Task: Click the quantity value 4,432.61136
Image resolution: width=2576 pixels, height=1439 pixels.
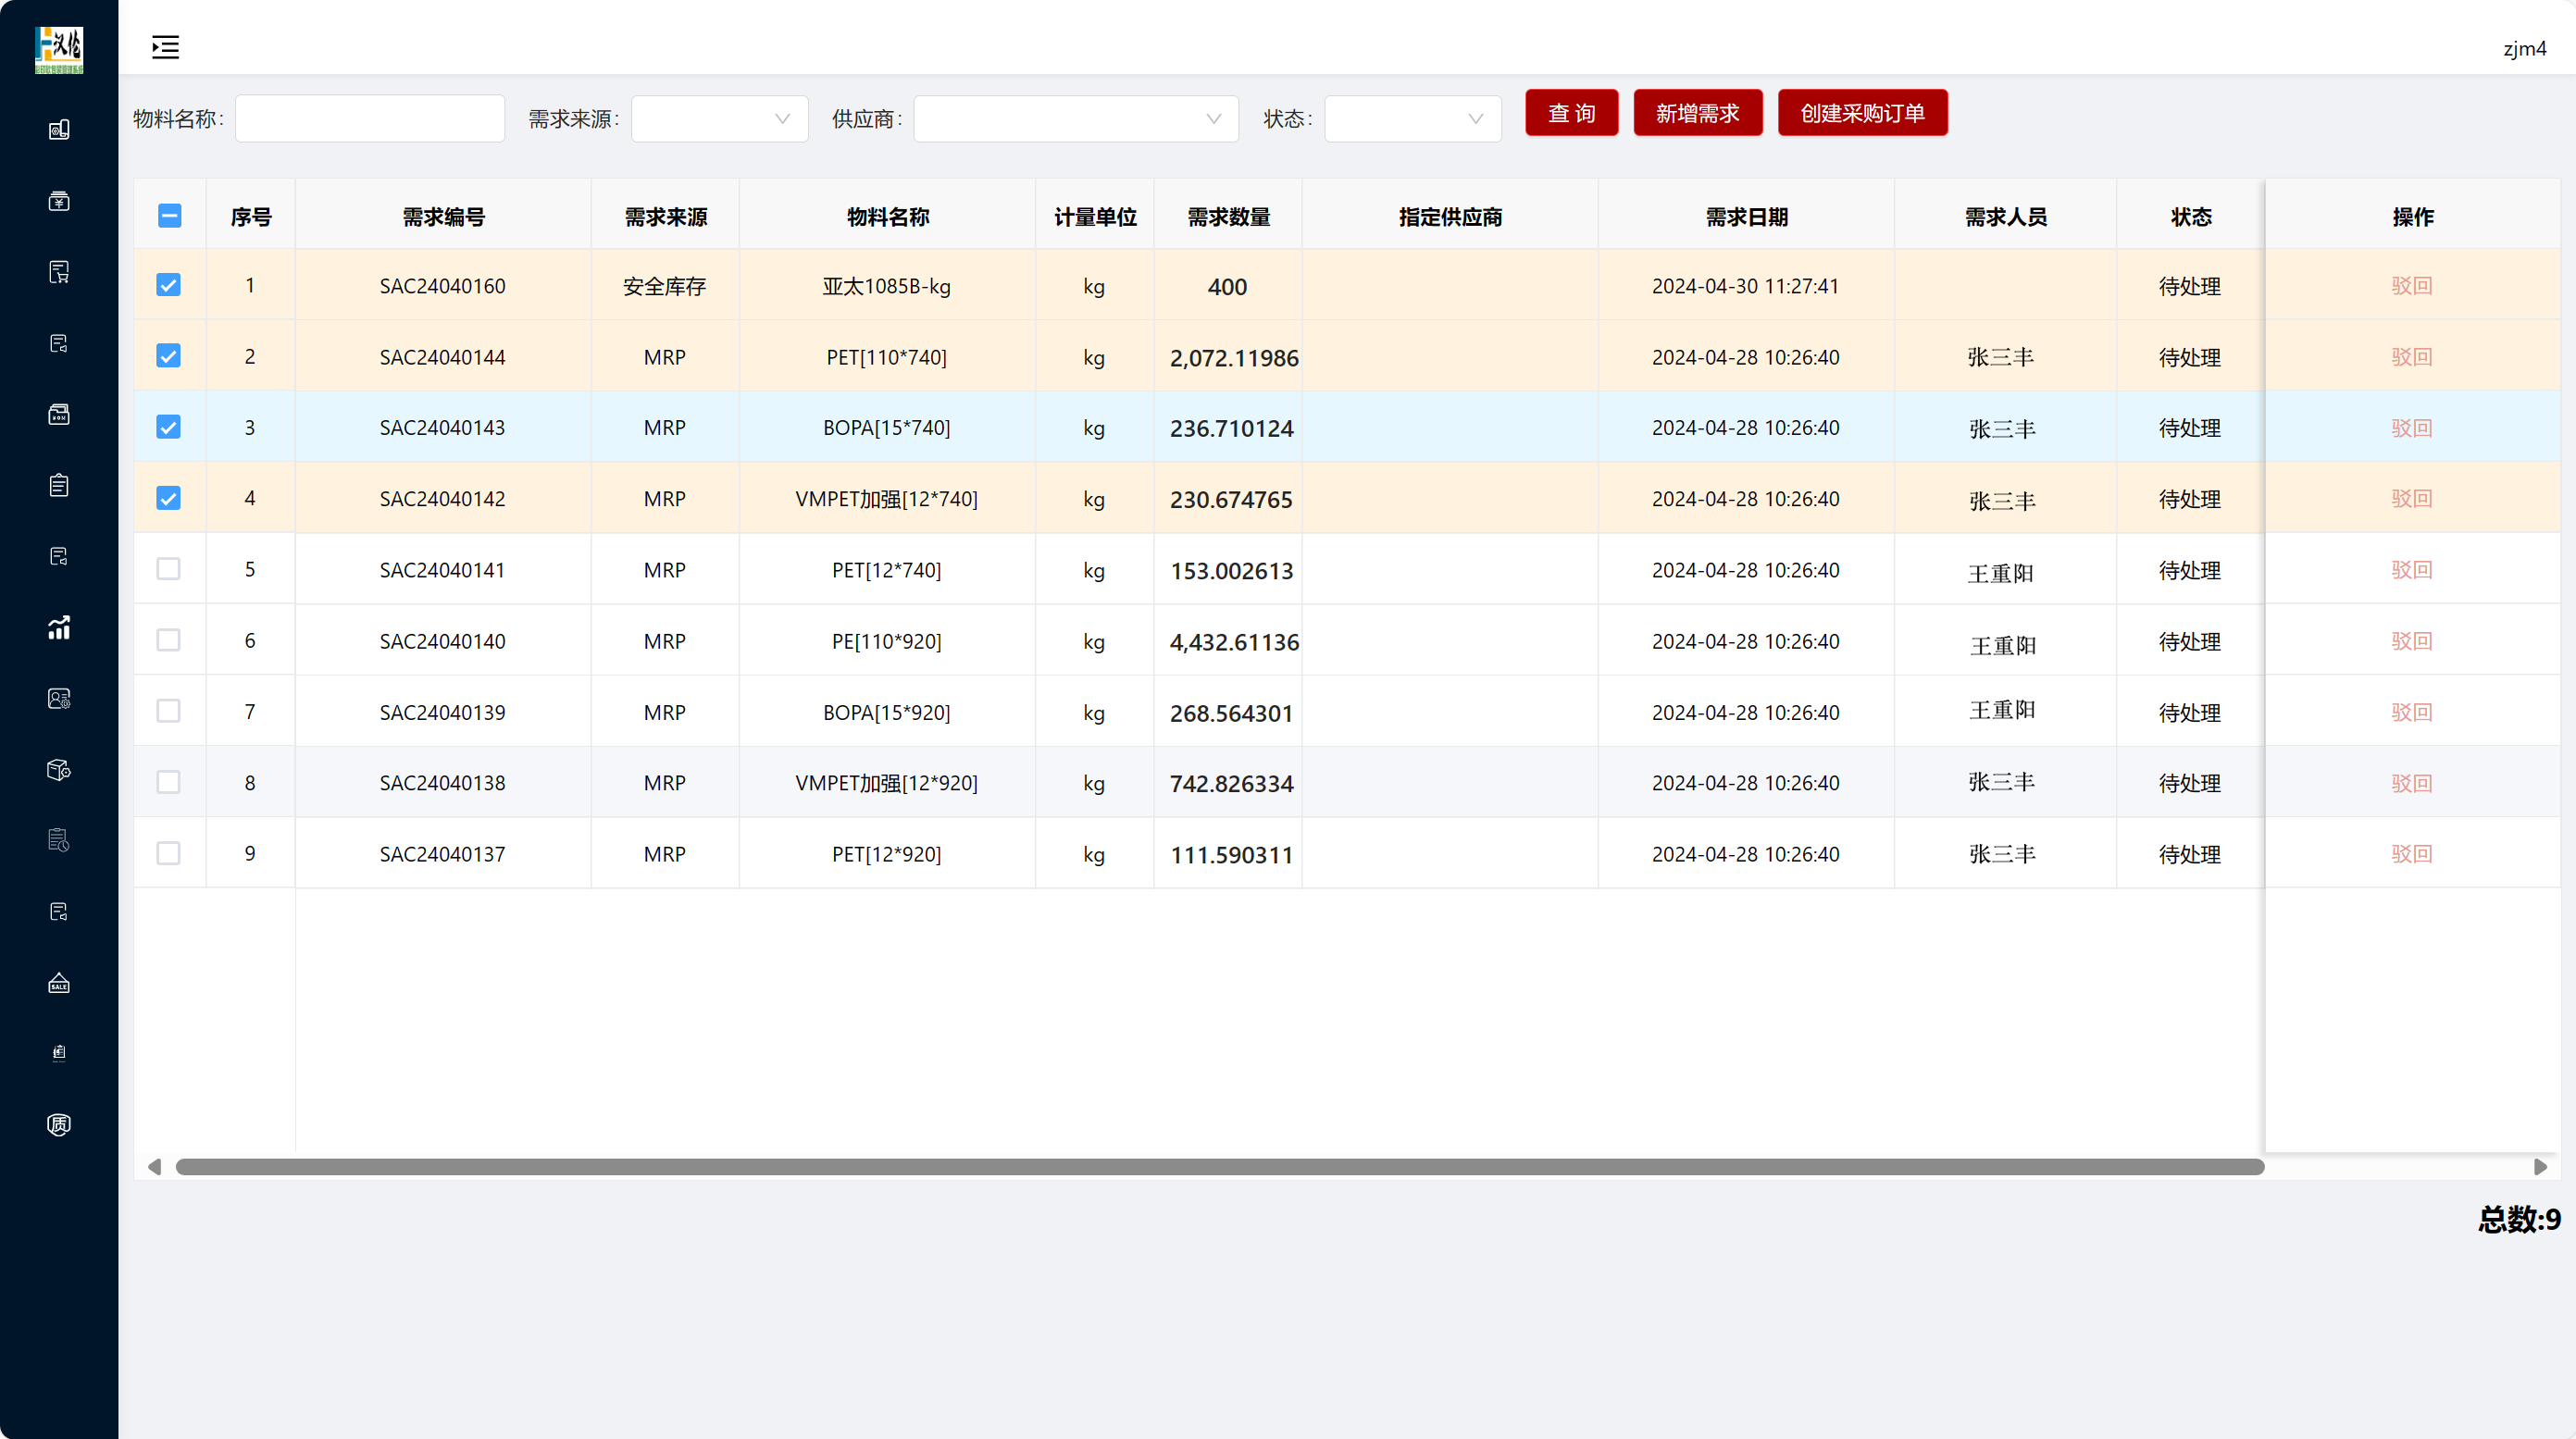Action: (x=1234, y=642)
